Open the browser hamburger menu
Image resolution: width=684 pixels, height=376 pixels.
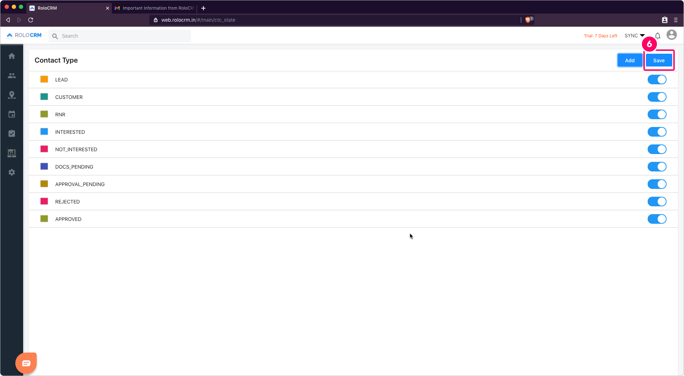676,20
